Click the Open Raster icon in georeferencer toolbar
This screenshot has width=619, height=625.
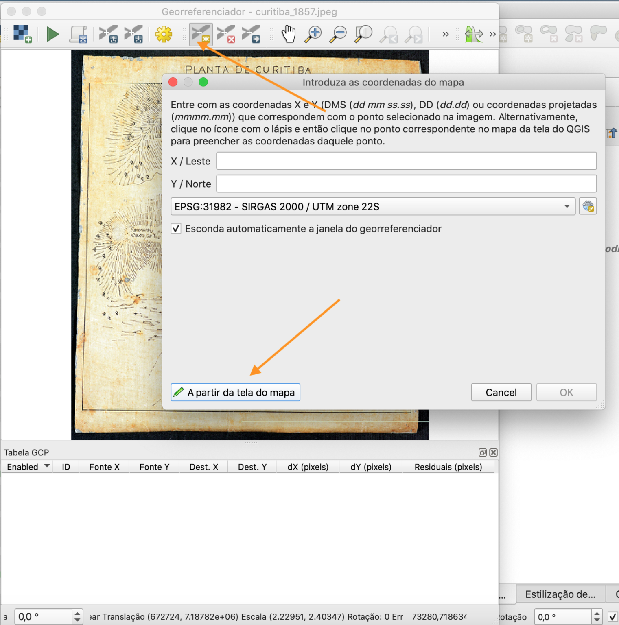[22, 34]
